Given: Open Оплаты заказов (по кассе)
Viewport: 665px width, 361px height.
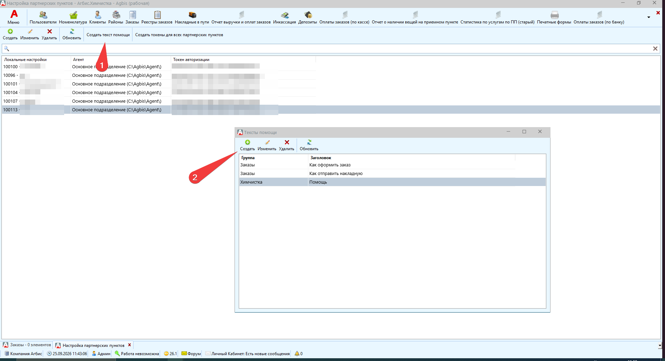Looking at the screenshot, I should 344,17.
